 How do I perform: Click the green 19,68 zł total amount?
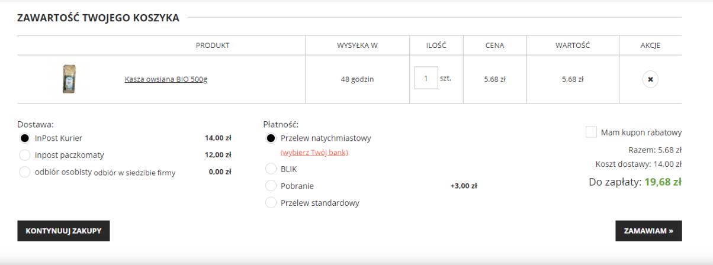click(x=663, y=182)
